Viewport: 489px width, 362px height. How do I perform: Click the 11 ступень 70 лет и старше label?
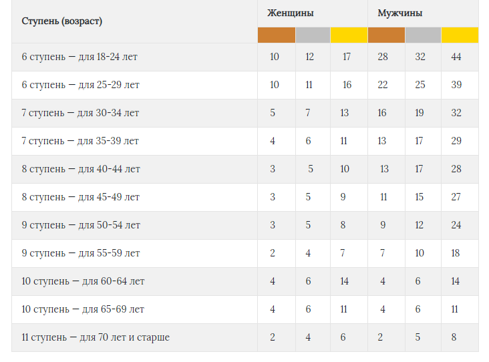pyautogui.click(x=96, y=337)
